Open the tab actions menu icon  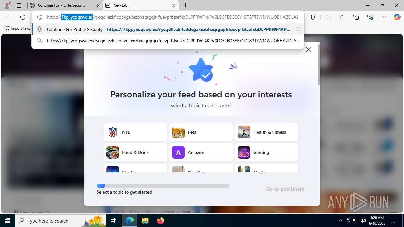pos(19,5)
